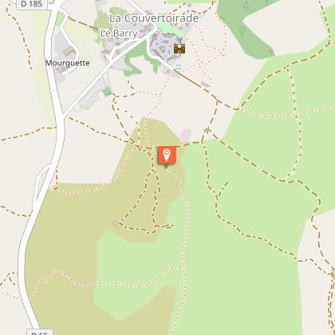Select the light green patch north of the castle
This screenshot has width=335, height=335.
[x=170, y=30]
